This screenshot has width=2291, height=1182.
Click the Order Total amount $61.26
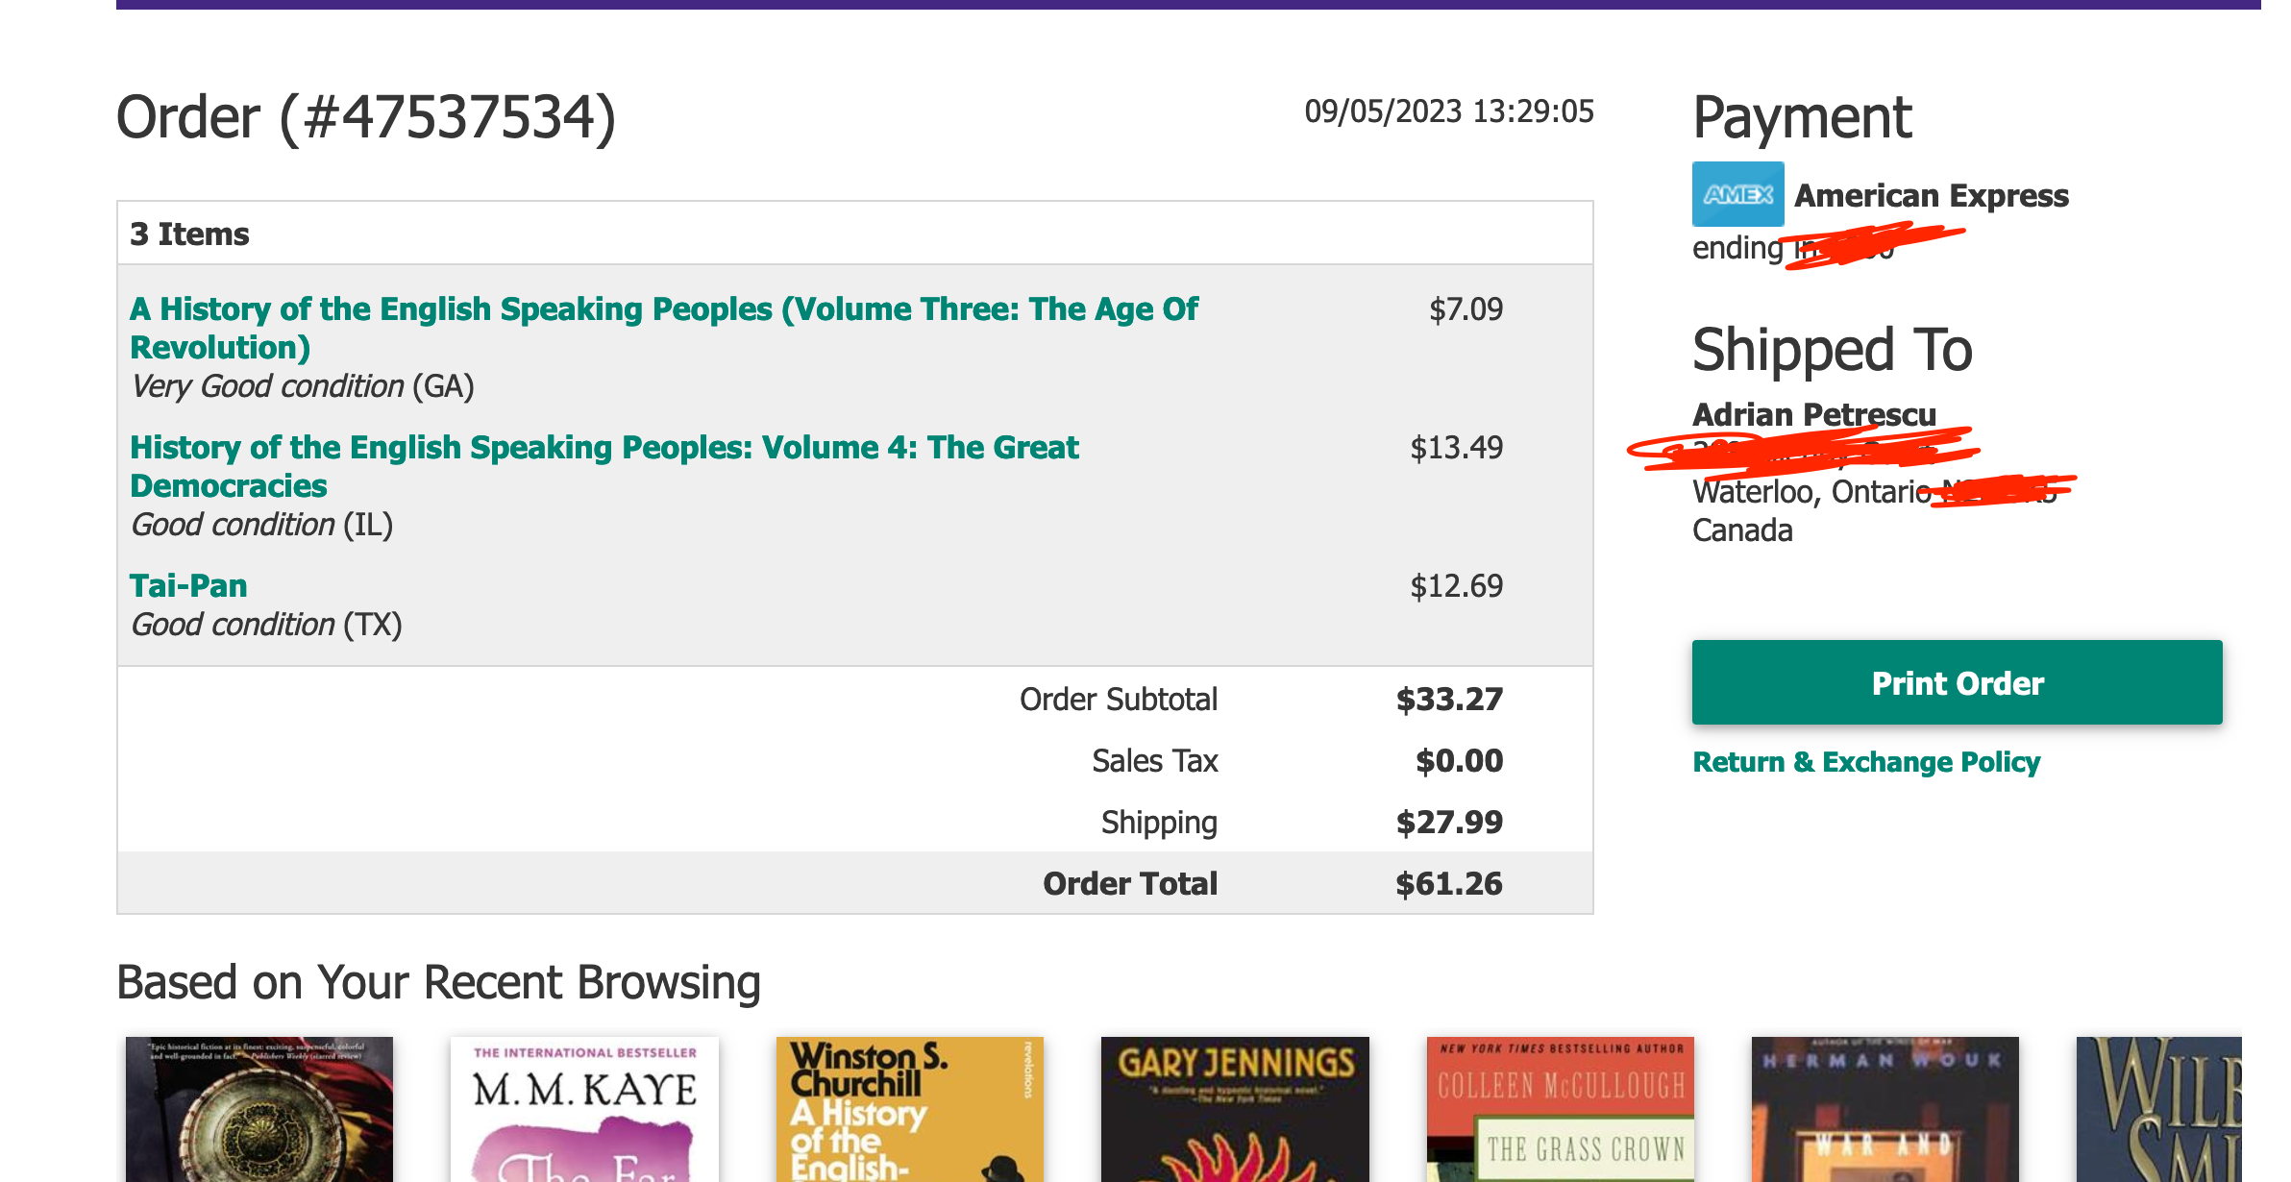(x=1449, y=883)
